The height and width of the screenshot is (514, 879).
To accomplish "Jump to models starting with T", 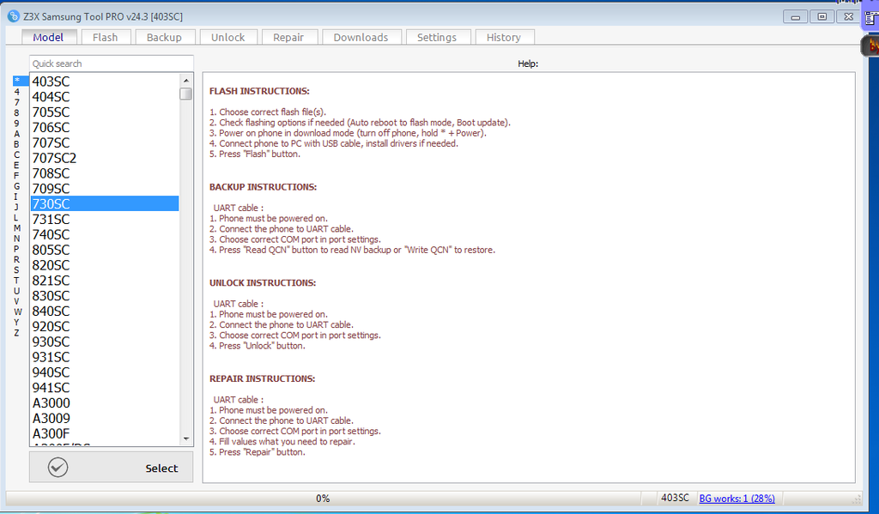I will click(17, 281).
